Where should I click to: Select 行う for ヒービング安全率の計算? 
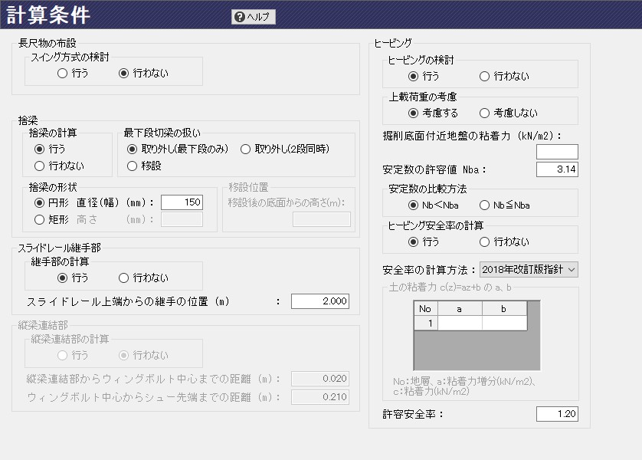click(x=424, y=242)
